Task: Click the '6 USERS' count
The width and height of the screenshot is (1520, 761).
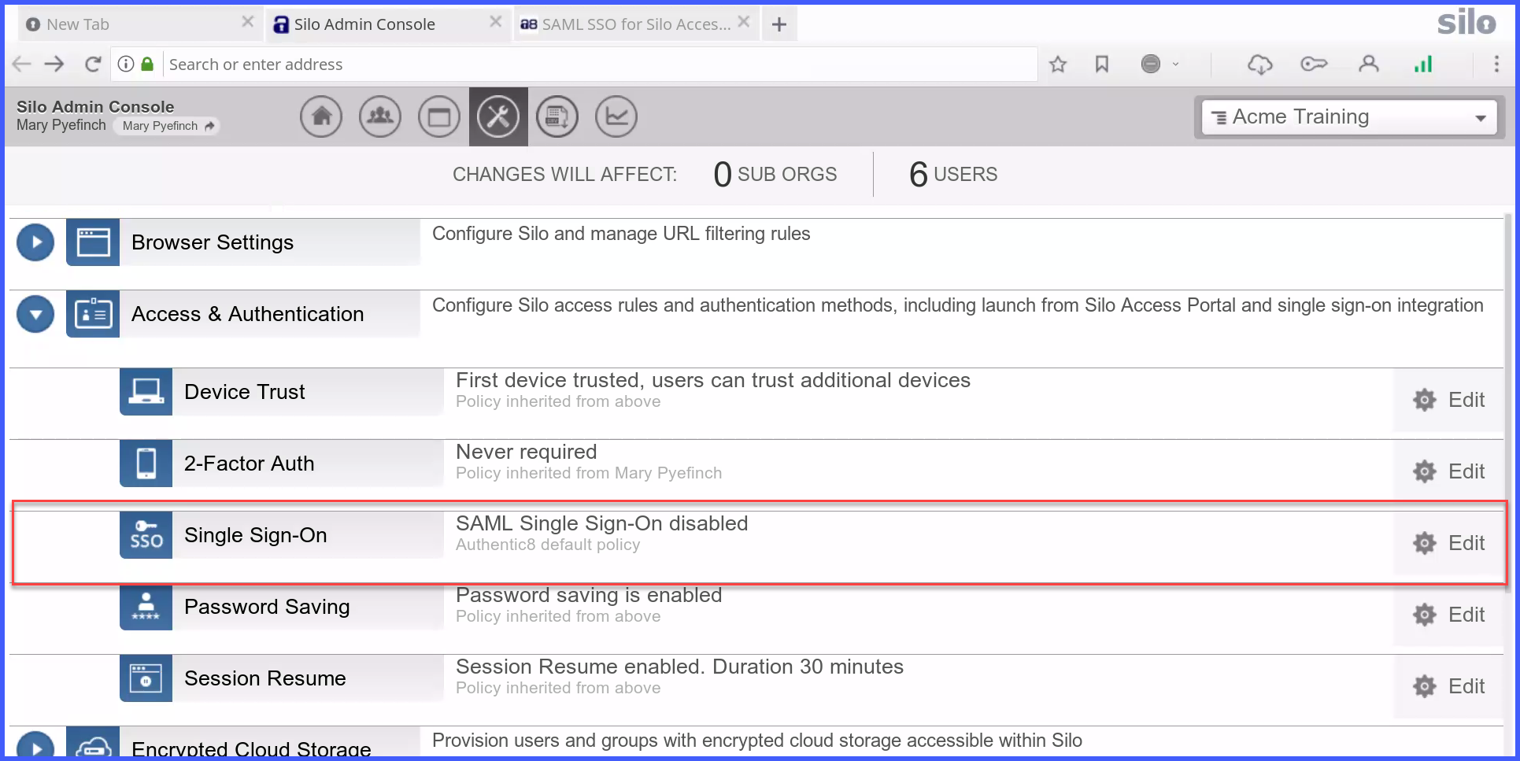Action: coord(953,175)
